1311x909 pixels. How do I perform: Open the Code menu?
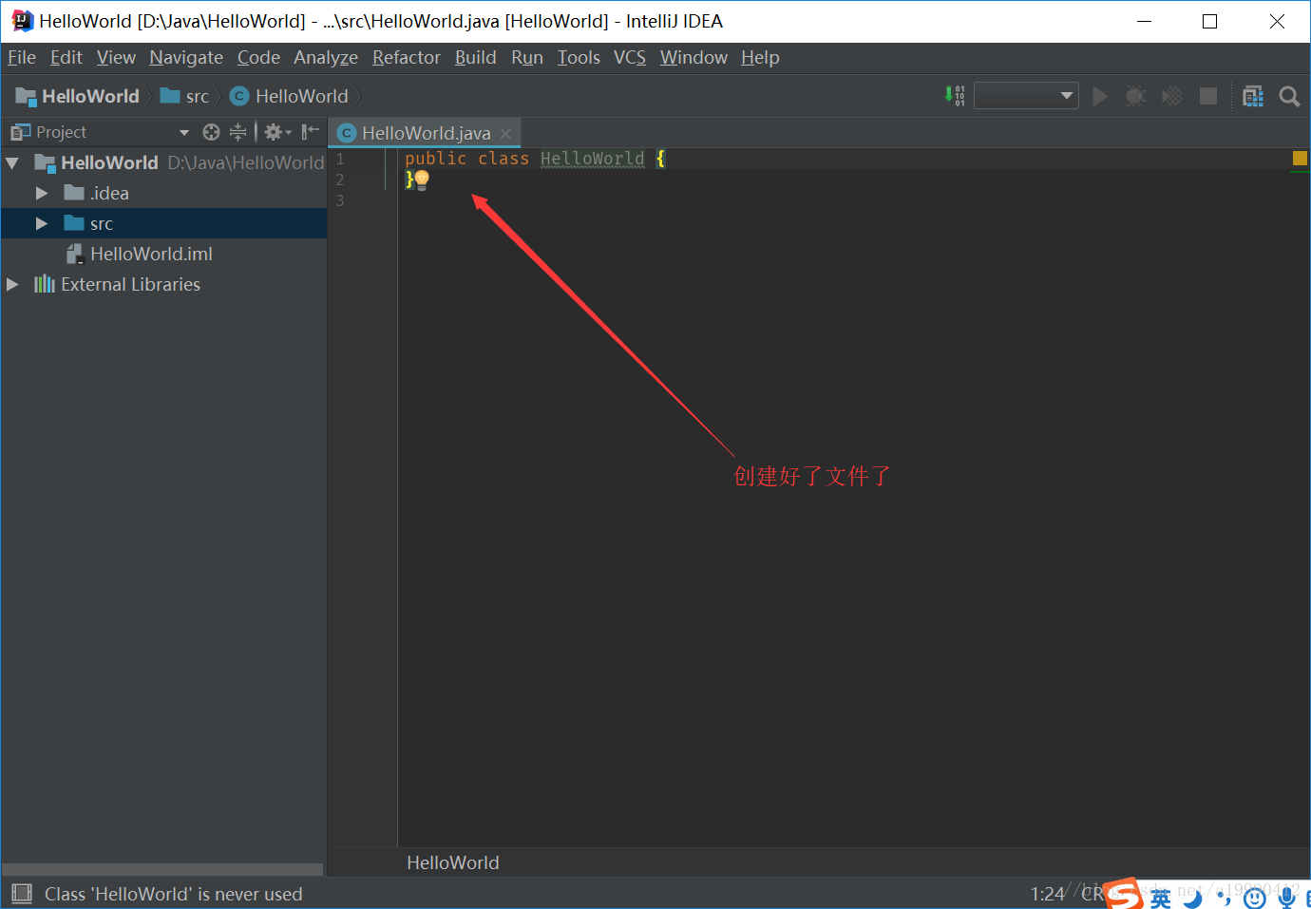pyautogui.click(x=258, y=58)
